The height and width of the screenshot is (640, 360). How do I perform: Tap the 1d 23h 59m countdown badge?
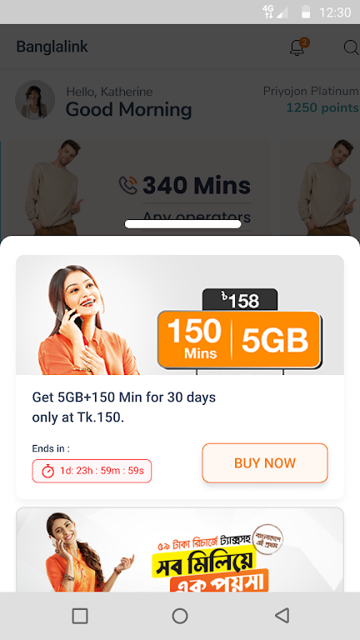click(92, 471)
